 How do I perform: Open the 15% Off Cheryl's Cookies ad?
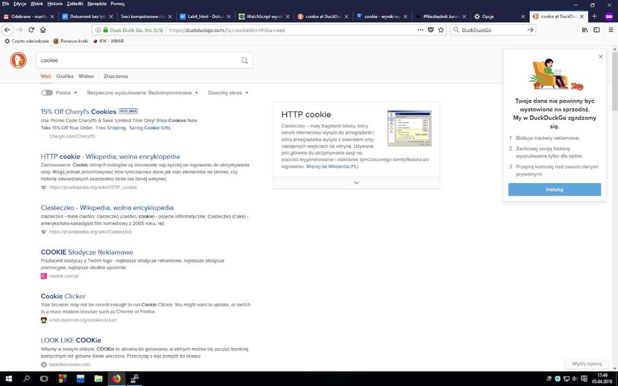click(78, 112)
